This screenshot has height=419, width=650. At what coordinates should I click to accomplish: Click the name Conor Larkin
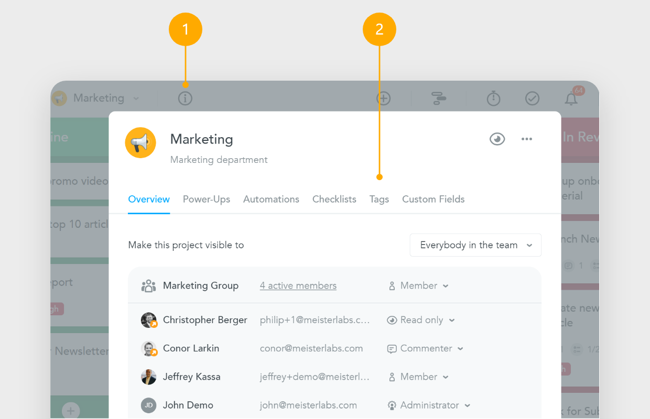(191, 348)
